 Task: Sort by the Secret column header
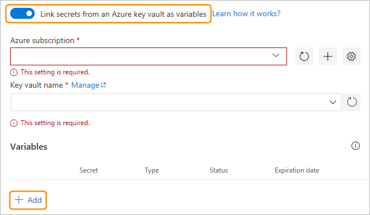[x=89, y=170]
